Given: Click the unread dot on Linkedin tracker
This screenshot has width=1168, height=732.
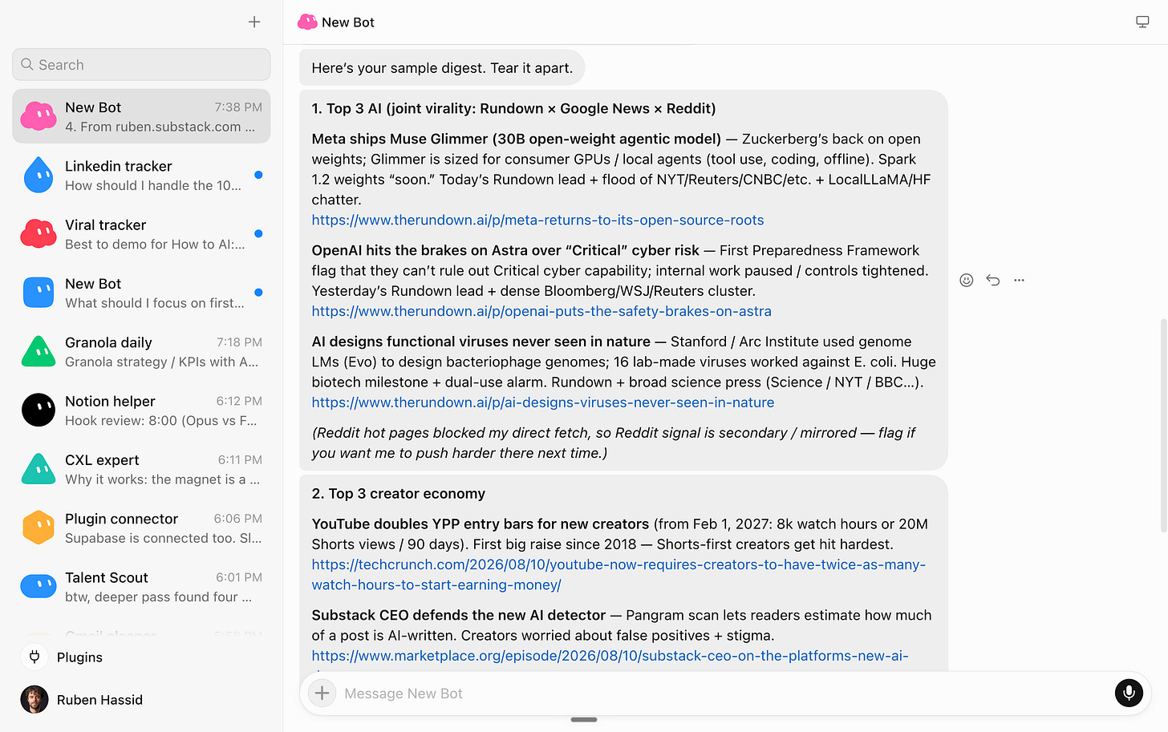Looking at the screenshot, I should [x=258, y=175].
